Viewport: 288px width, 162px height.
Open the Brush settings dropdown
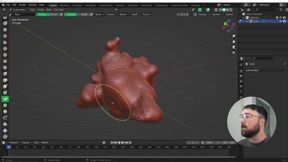[x=99, y=14]
